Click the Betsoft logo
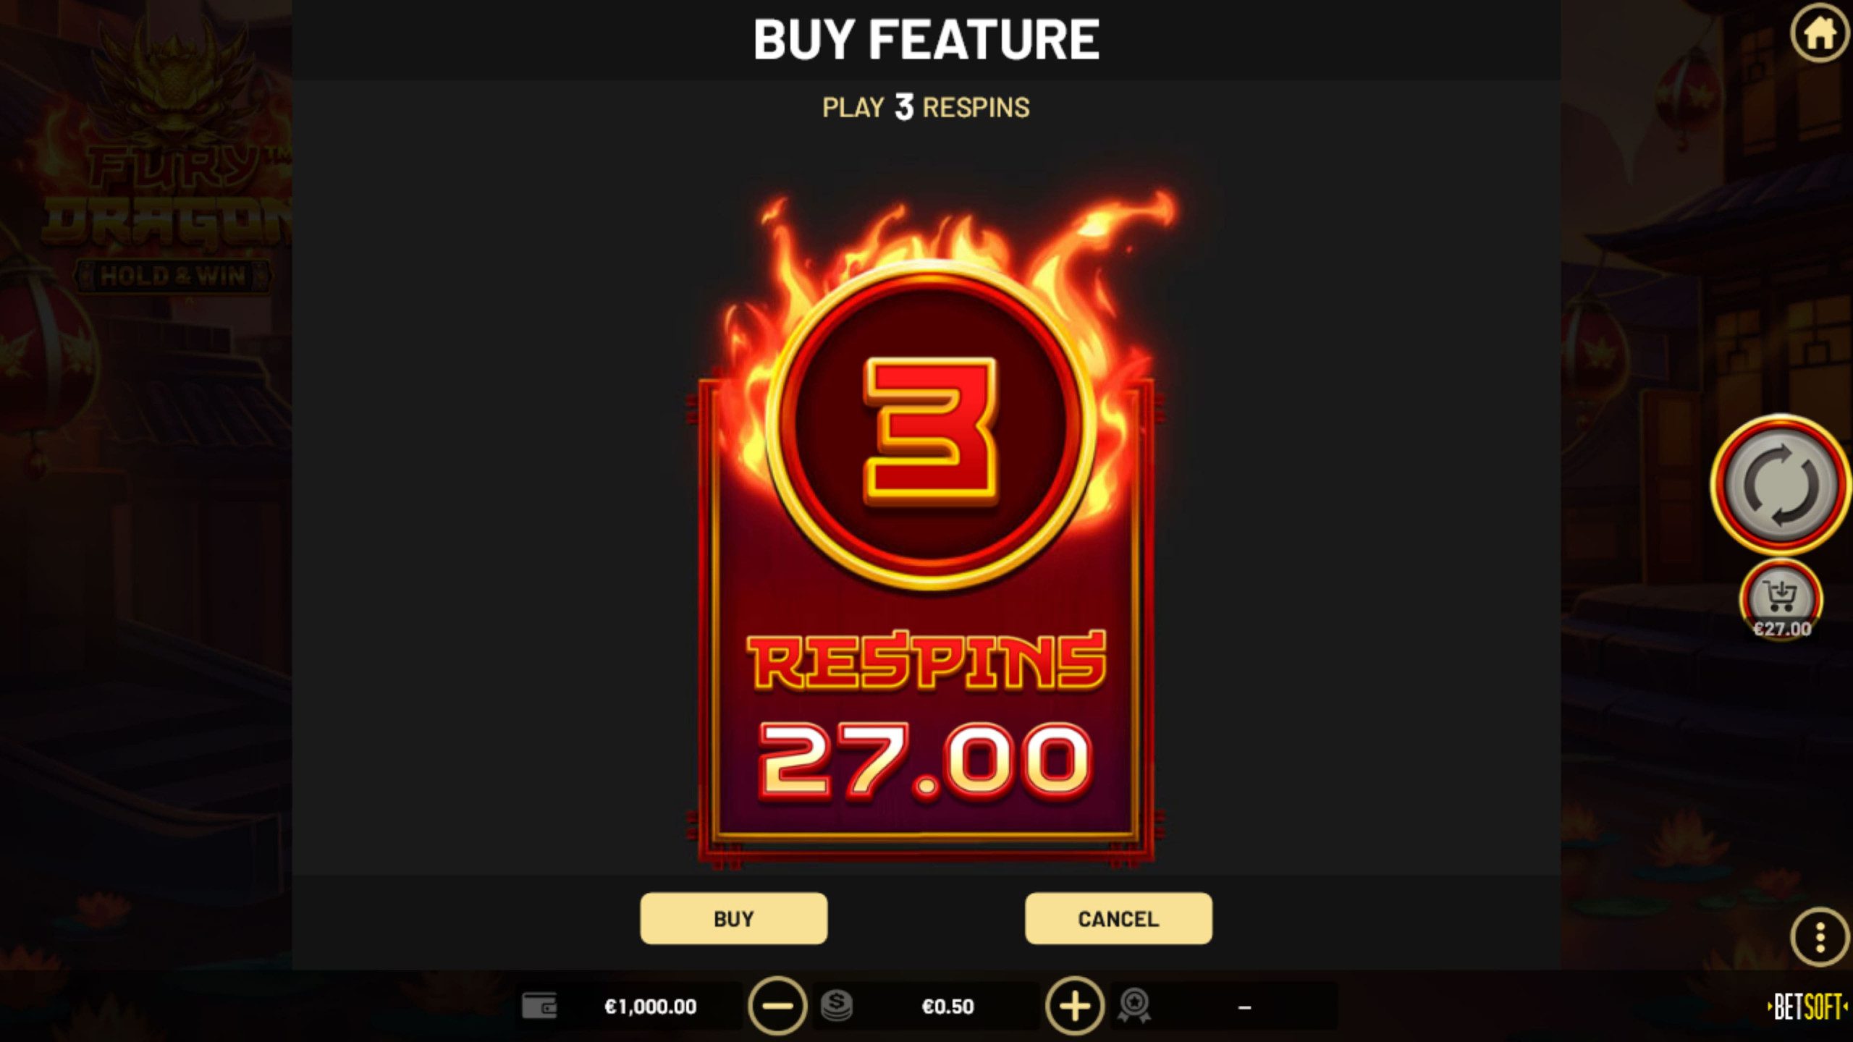 [x=1807, y=1007]
